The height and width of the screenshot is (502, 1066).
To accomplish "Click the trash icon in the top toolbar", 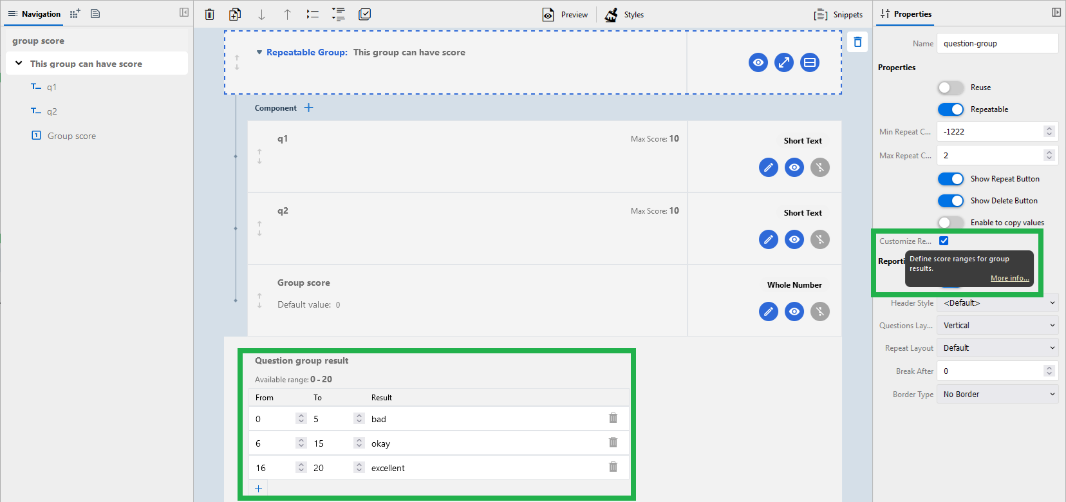I will tap(209, 14).
